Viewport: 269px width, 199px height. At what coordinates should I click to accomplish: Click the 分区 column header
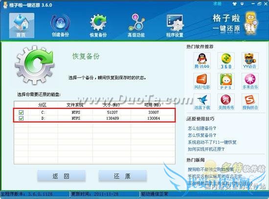click(x=43, y=105)
